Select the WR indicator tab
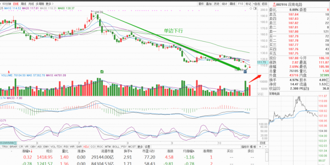 tap(72, 147)
